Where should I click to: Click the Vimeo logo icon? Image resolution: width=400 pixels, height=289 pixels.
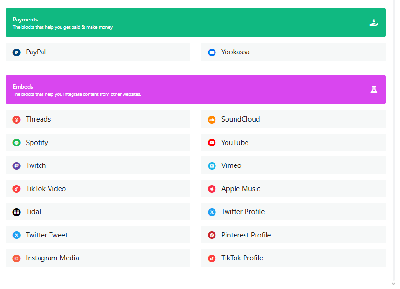[212, 166]
